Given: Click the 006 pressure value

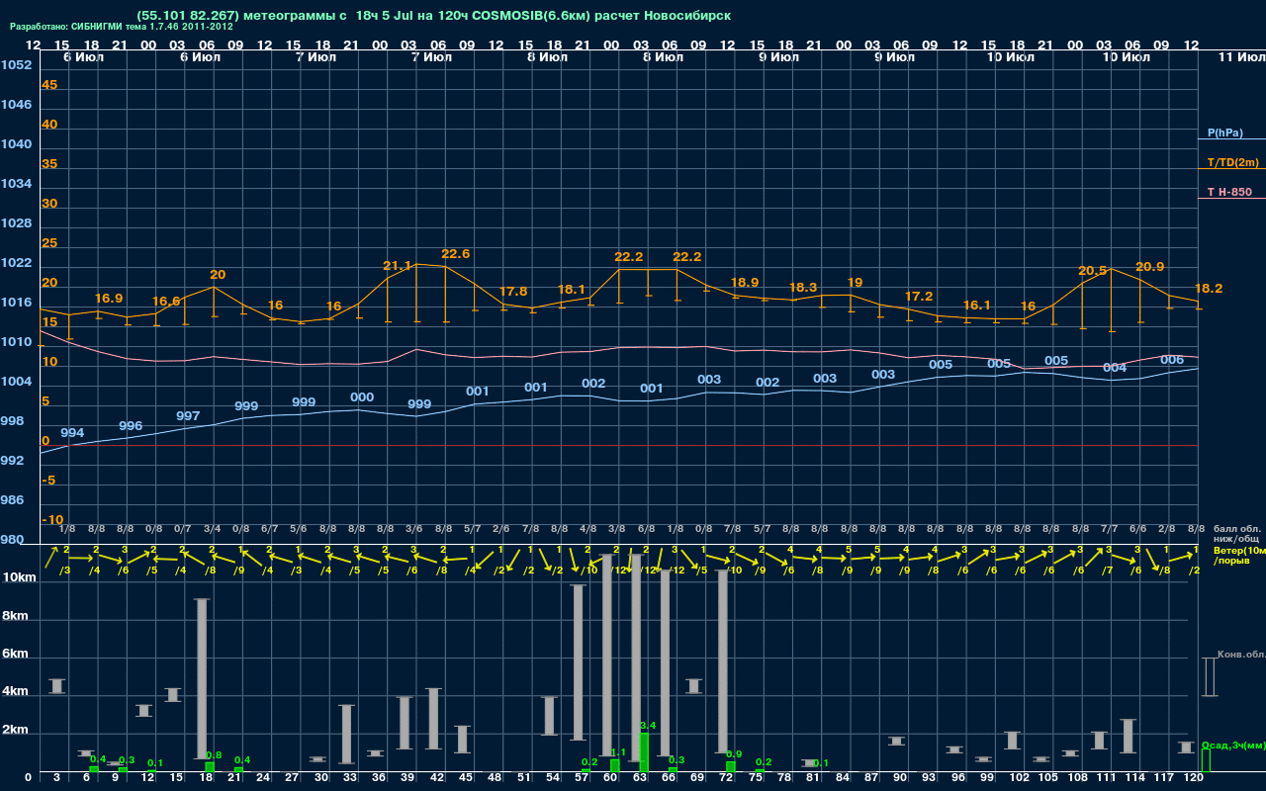Looking at the screenshot, I should [x=1172, y=360].
